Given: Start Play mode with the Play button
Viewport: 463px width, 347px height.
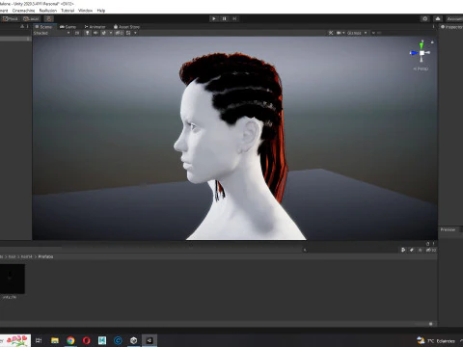Looking at the screenshot, I should [x=214, y=18].
